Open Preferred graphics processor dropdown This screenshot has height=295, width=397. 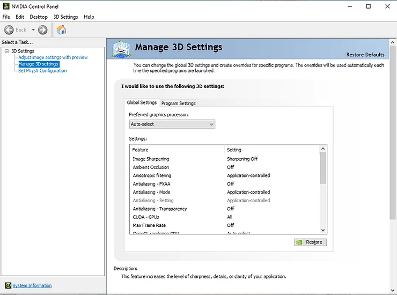click(172, 124)
